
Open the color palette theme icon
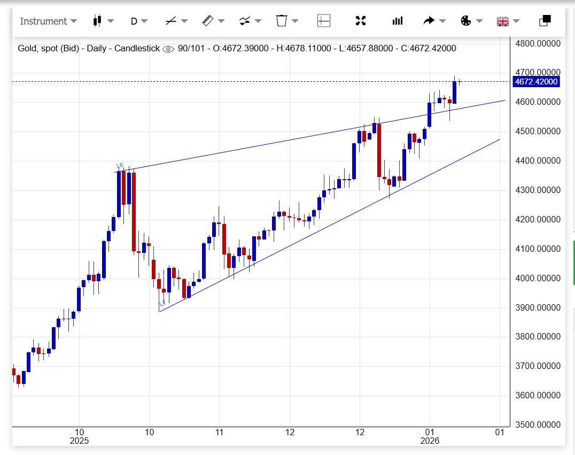click(466, 21)
